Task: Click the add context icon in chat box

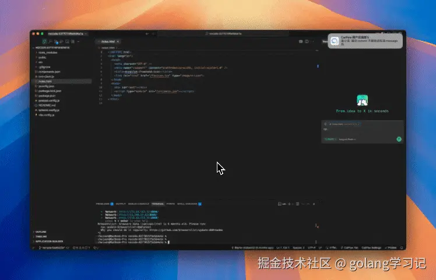Action: (x=325, y=124)
